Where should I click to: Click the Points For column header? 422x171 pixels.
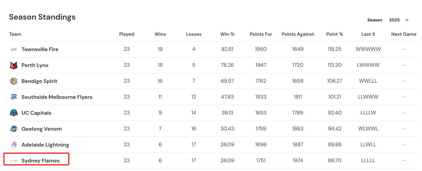click(x=261, y=34)
